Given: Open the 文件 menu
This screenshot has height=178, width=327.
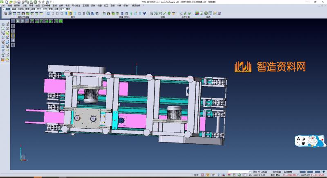Looking at the screenshot, I should point(3,5).
